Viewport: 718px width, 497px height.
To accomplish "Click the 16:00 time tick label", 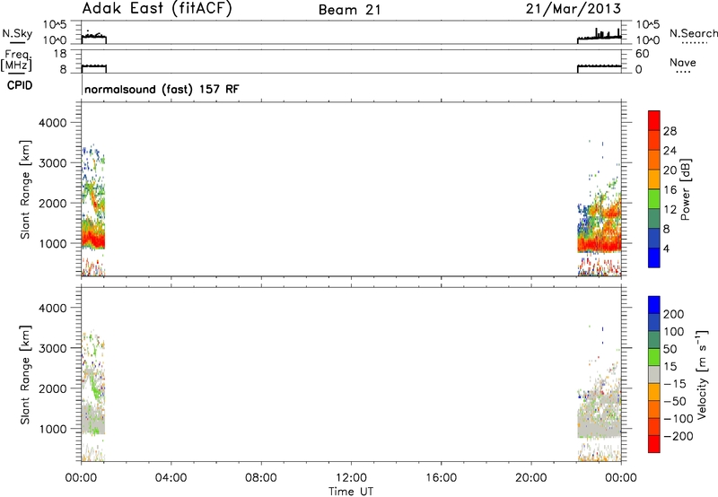I will (x=441, y=478).
